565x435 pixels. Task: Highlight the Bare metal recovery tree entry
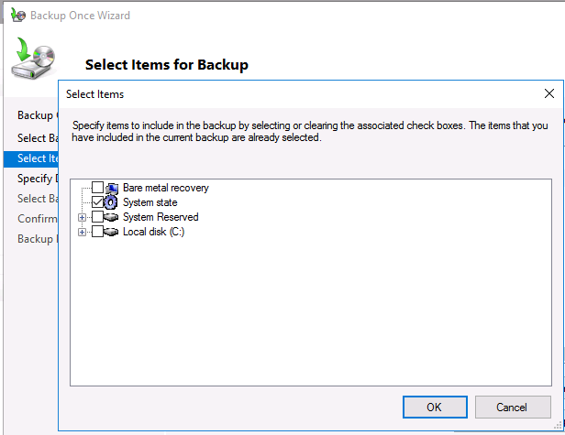click(x=166, y=188)
